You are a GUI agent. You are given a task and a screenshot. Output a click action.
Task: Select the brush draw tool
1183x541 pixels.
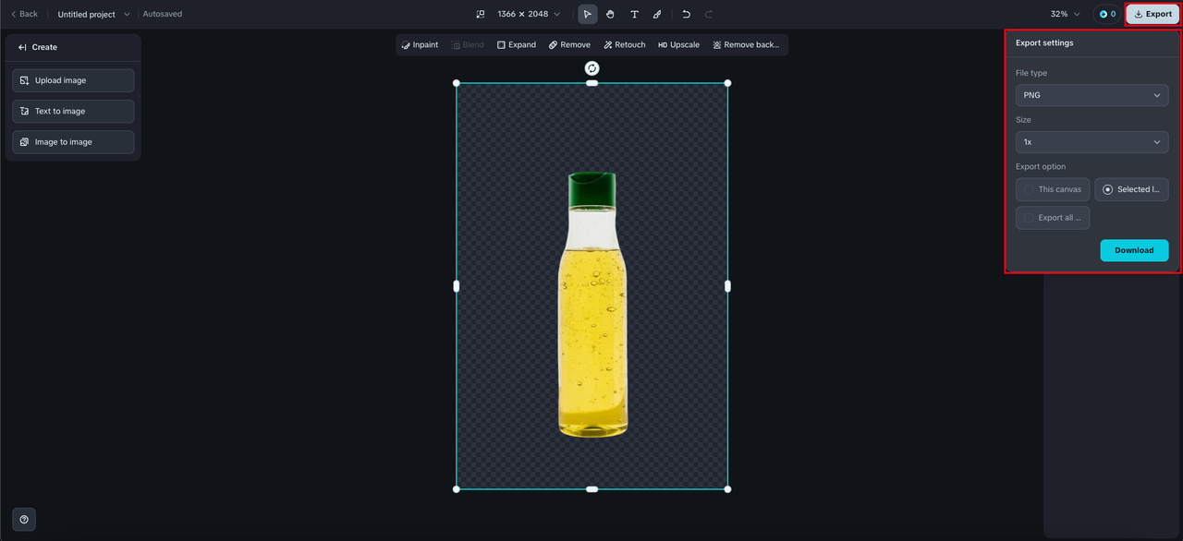657,14
